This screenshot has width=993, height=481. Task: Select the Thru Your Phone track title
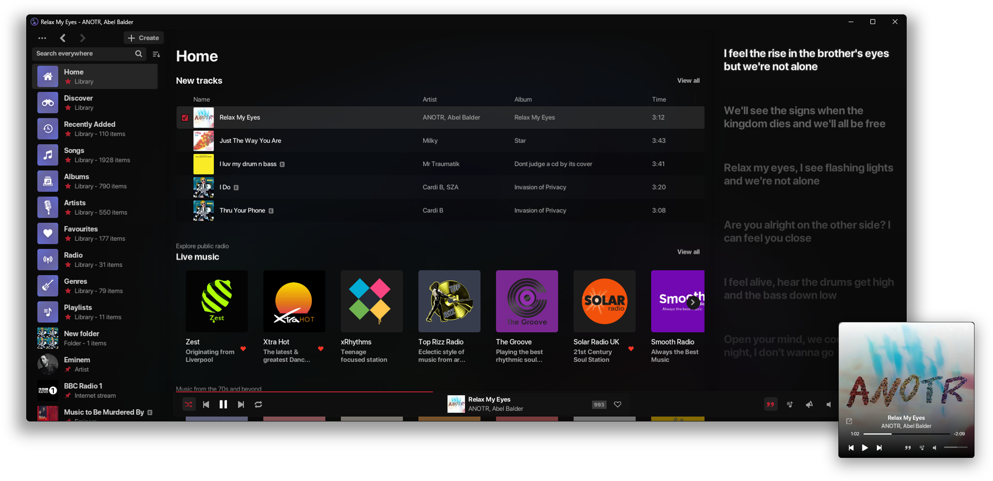coord(242,210)
